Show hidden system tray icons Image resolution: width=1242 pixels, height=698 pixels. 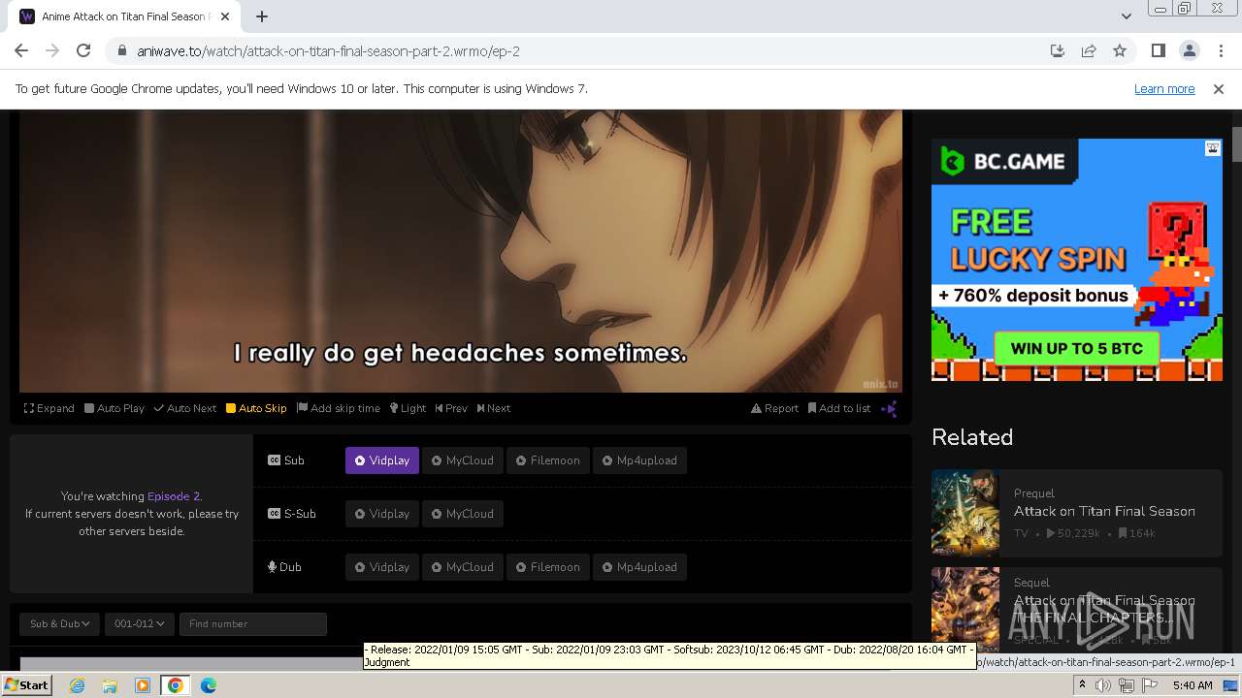point(1082,685)
